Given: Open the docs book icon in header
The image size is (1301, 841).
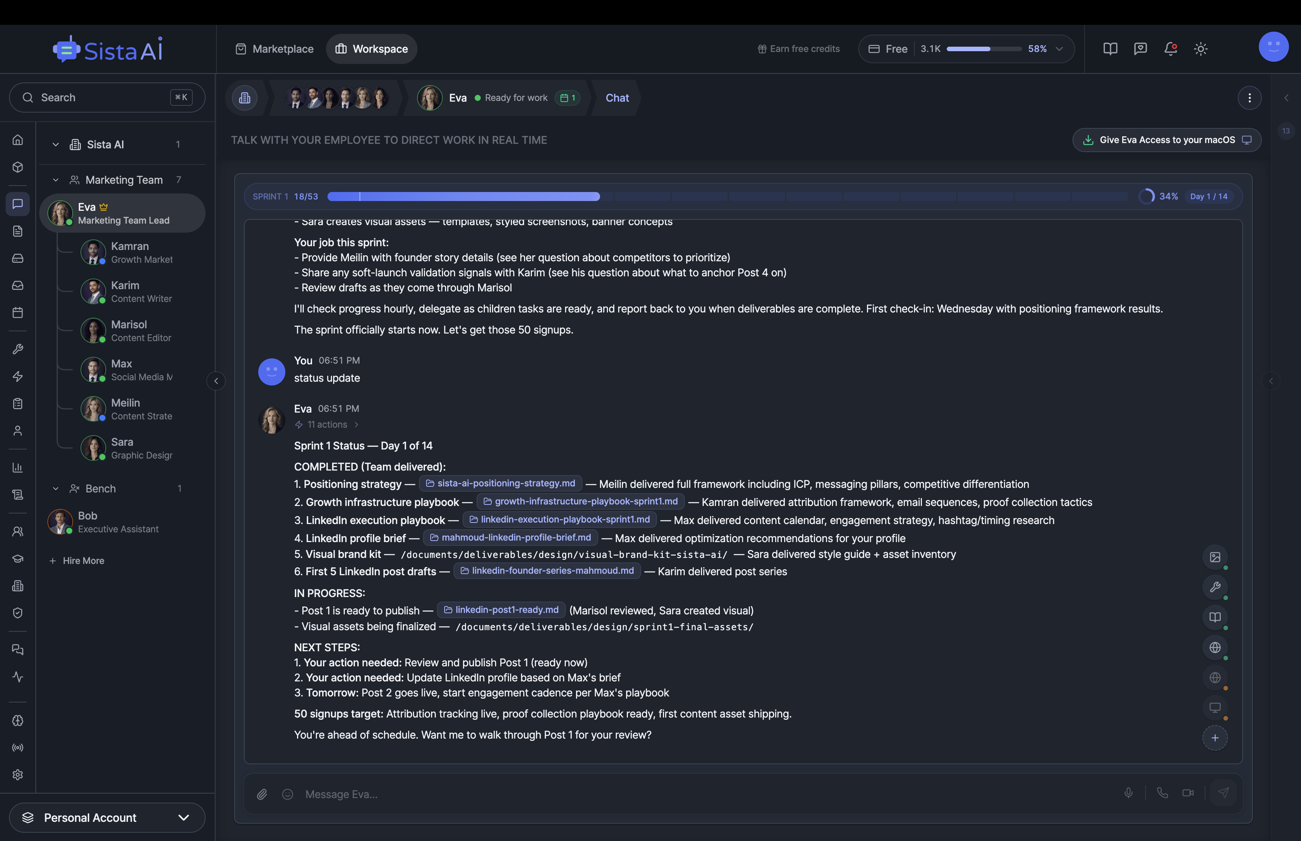Looking at the screenshot, I should tap(1110, 49).
